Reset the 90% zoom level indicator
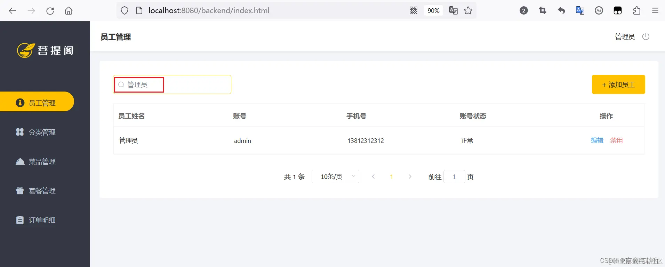The width and height of the screenshot is (665, 267). pos(433,11)
